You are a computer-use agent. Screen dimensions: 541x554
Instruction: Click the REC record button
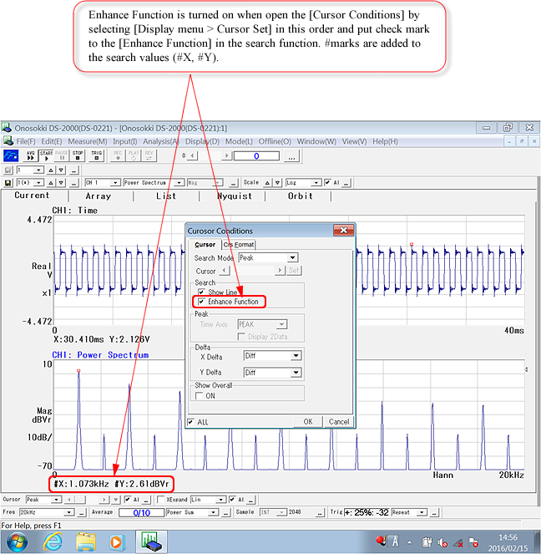point(118,155)
